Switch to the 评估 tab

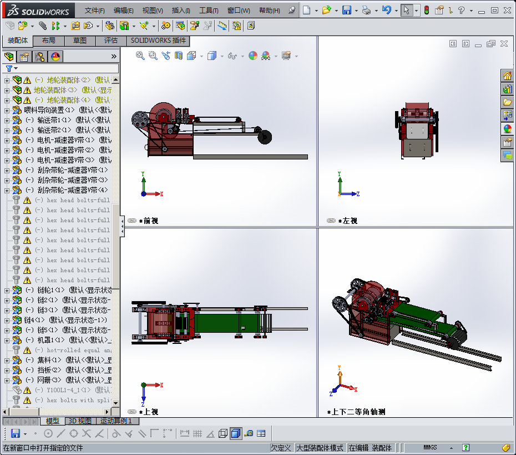[111, 41]
